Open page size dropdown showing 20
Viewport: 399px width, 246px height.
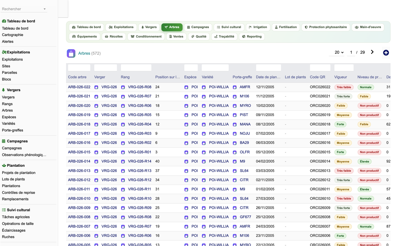337,52
